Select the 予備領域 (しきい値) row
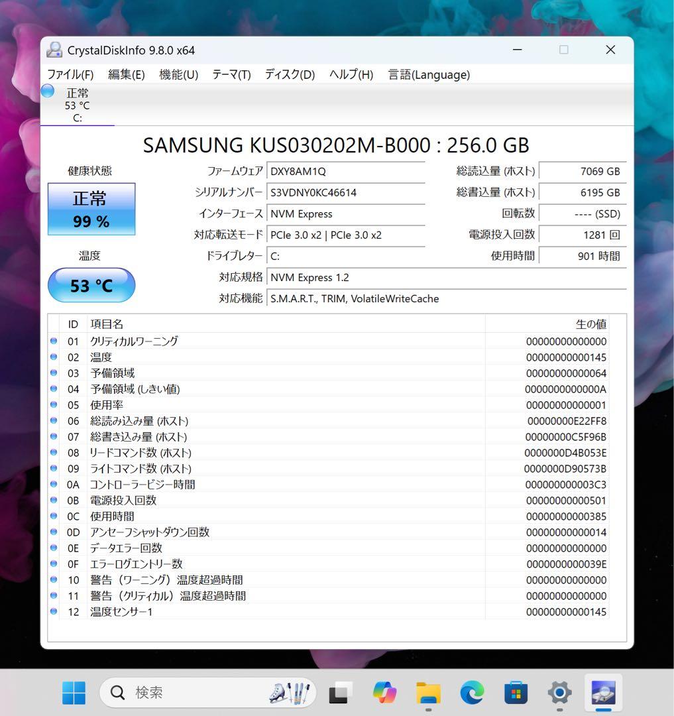674x716 pixels. coord(329,389)
